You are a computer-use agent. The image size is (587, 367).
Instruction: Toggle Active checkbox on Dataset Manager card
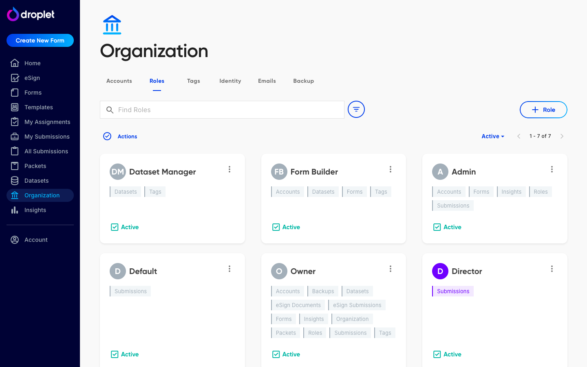[x=115, y=227]
